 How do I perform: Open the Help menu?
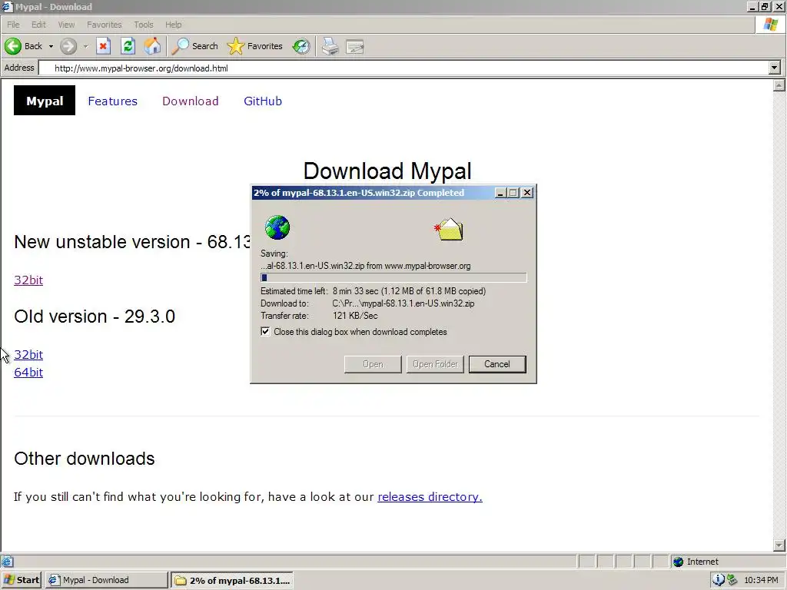click(173, 25)
